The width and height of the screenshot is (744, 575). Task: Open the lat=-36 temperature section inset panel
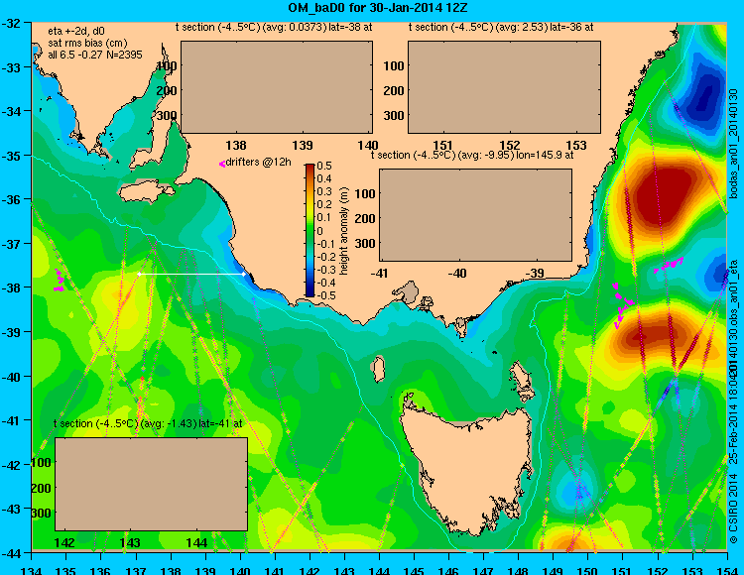(504, 87)
